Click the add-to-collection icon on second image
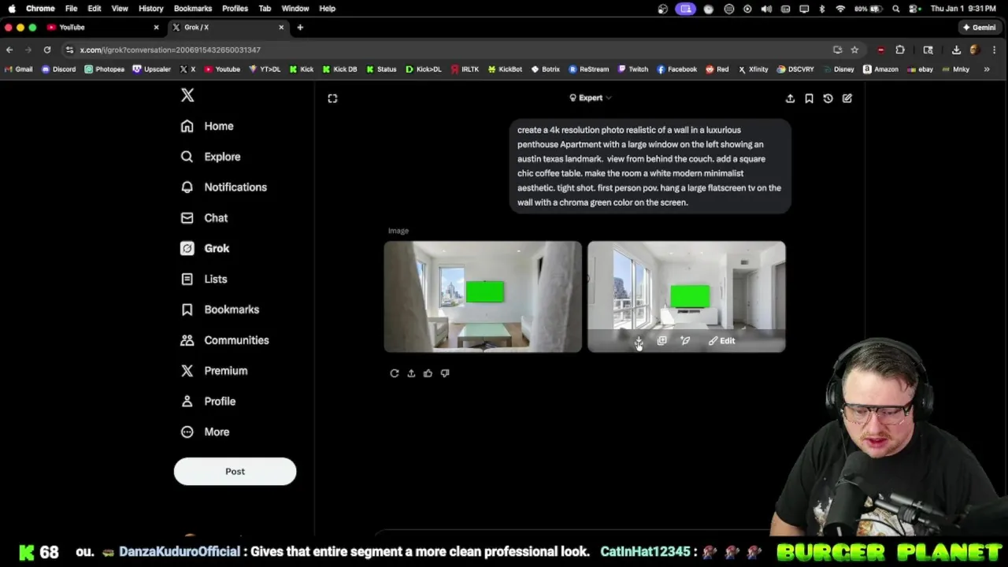This screenshot has height=567, width=1008. tap(661, 341)
